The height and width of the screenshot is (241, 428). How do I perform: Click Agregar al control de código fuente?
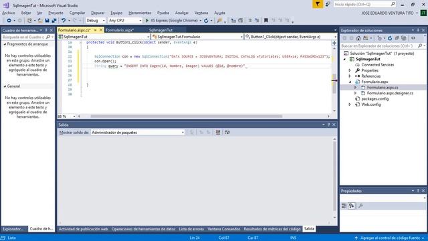389,238
